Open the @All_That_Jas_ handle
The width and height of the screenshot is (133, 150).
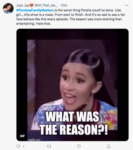[46, 5]
